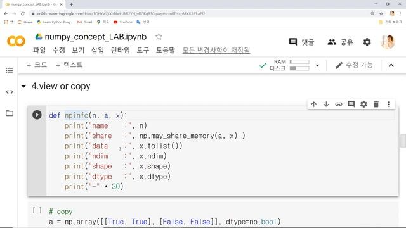406x228 pixels.
Task: Open the 번역 translate bookmark
Action: (143, 22)
